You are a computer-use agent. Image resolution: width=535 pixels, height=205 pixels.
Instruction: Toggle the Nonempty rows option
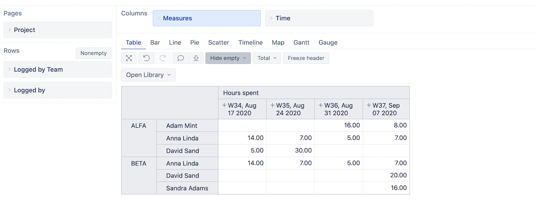click(x=94, y=53)
